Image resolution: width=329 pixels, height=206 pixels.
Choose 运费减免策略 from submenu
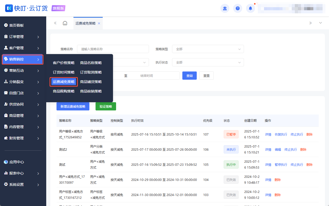(x=64, y=82)
